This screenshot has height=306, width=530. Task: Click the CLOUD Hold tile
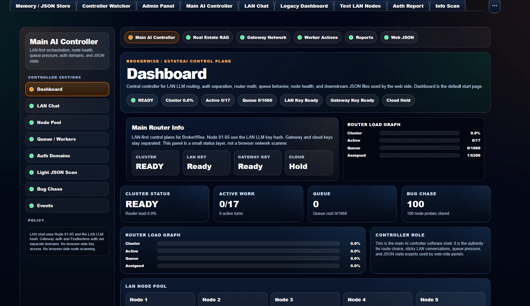pyautogui.click(x=309, y=163)
